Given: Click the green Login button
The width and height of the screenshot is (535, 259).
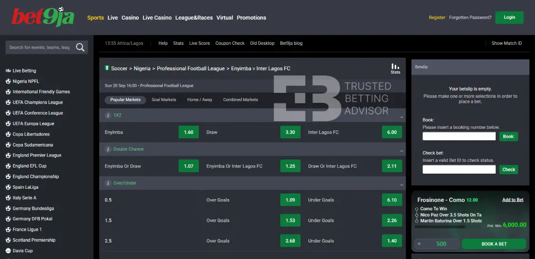Looking at the screenshot, I should tap(509, 17).
